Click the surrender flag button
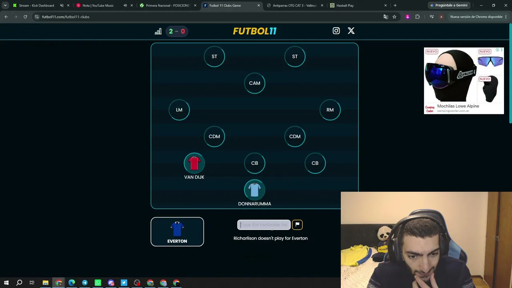 297,225
